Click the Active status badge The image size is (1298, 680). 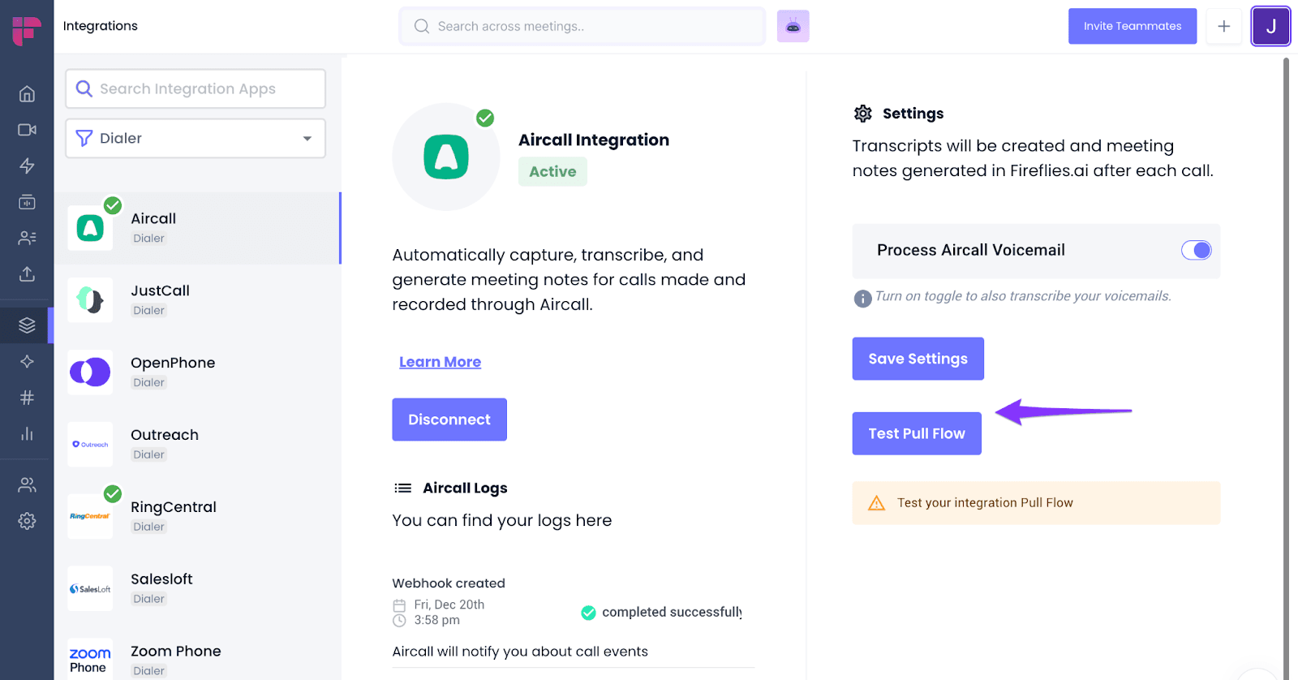(552, 171)
